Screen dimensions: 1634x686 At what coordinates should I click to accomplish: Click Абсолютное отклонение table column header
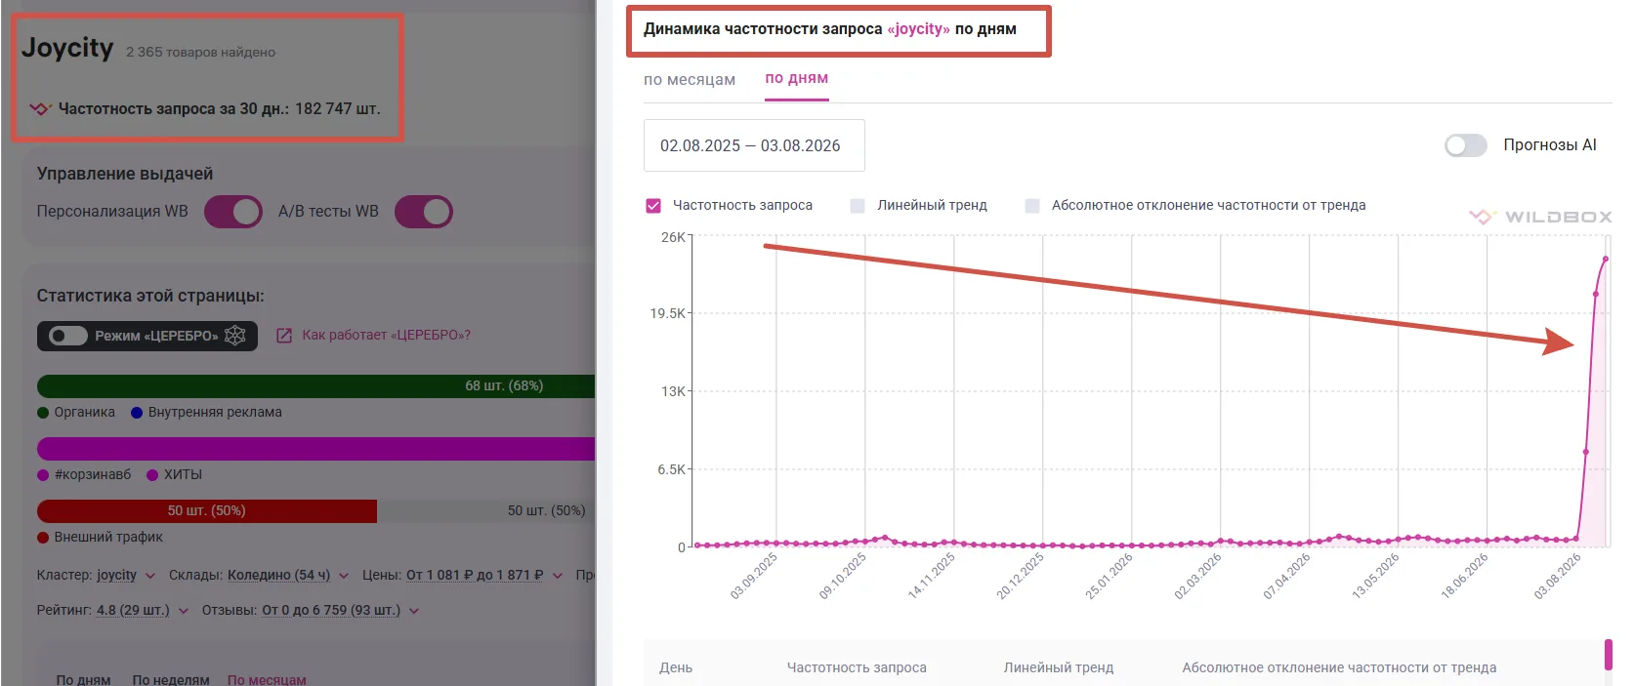pyautogui.click(x=1339, y=667)
